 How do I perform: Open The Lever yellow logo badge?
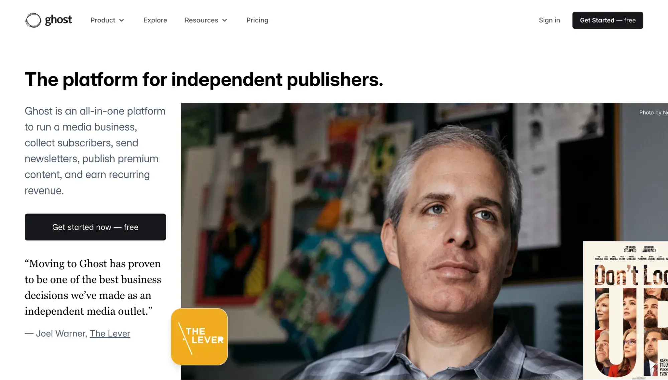[199, 336]
